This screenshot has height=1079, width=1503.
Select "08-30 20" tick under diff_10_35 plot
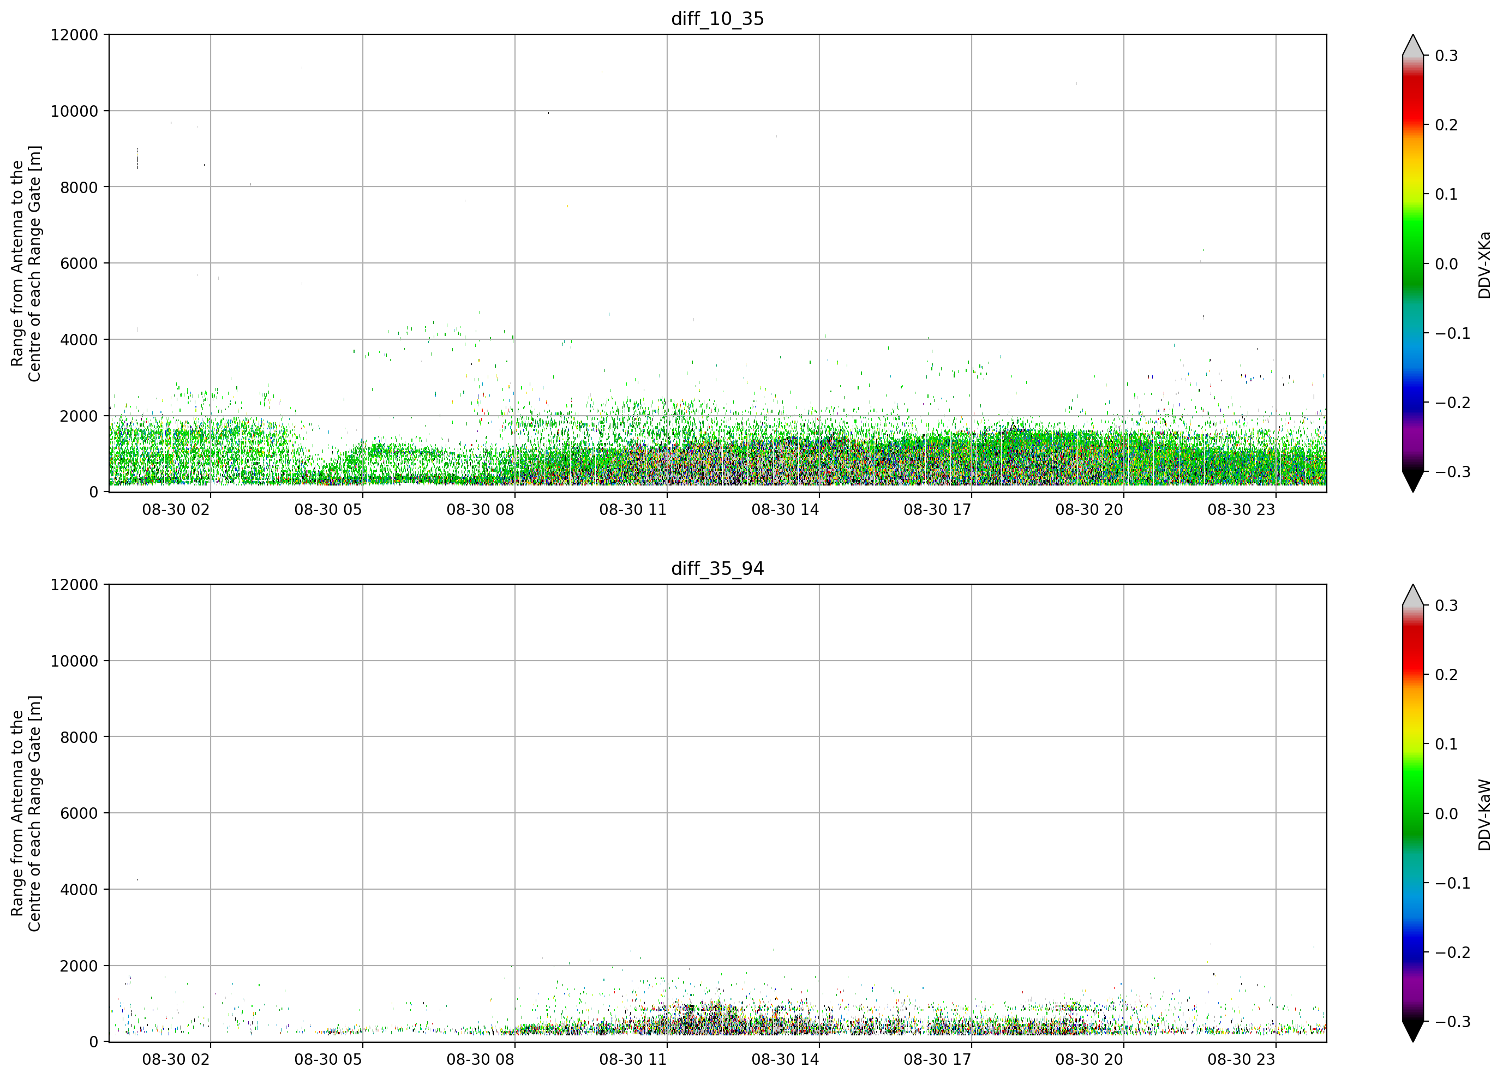[x=1089, y=509]
